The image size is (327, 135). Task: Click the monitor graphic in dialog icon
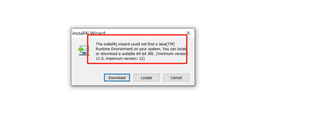tap(85, 51)
